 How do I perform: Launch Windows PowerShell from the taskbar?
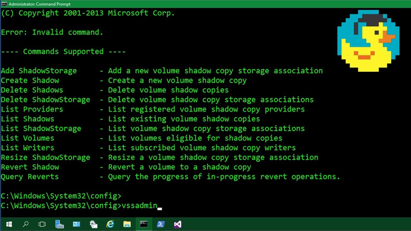[161, 224]
